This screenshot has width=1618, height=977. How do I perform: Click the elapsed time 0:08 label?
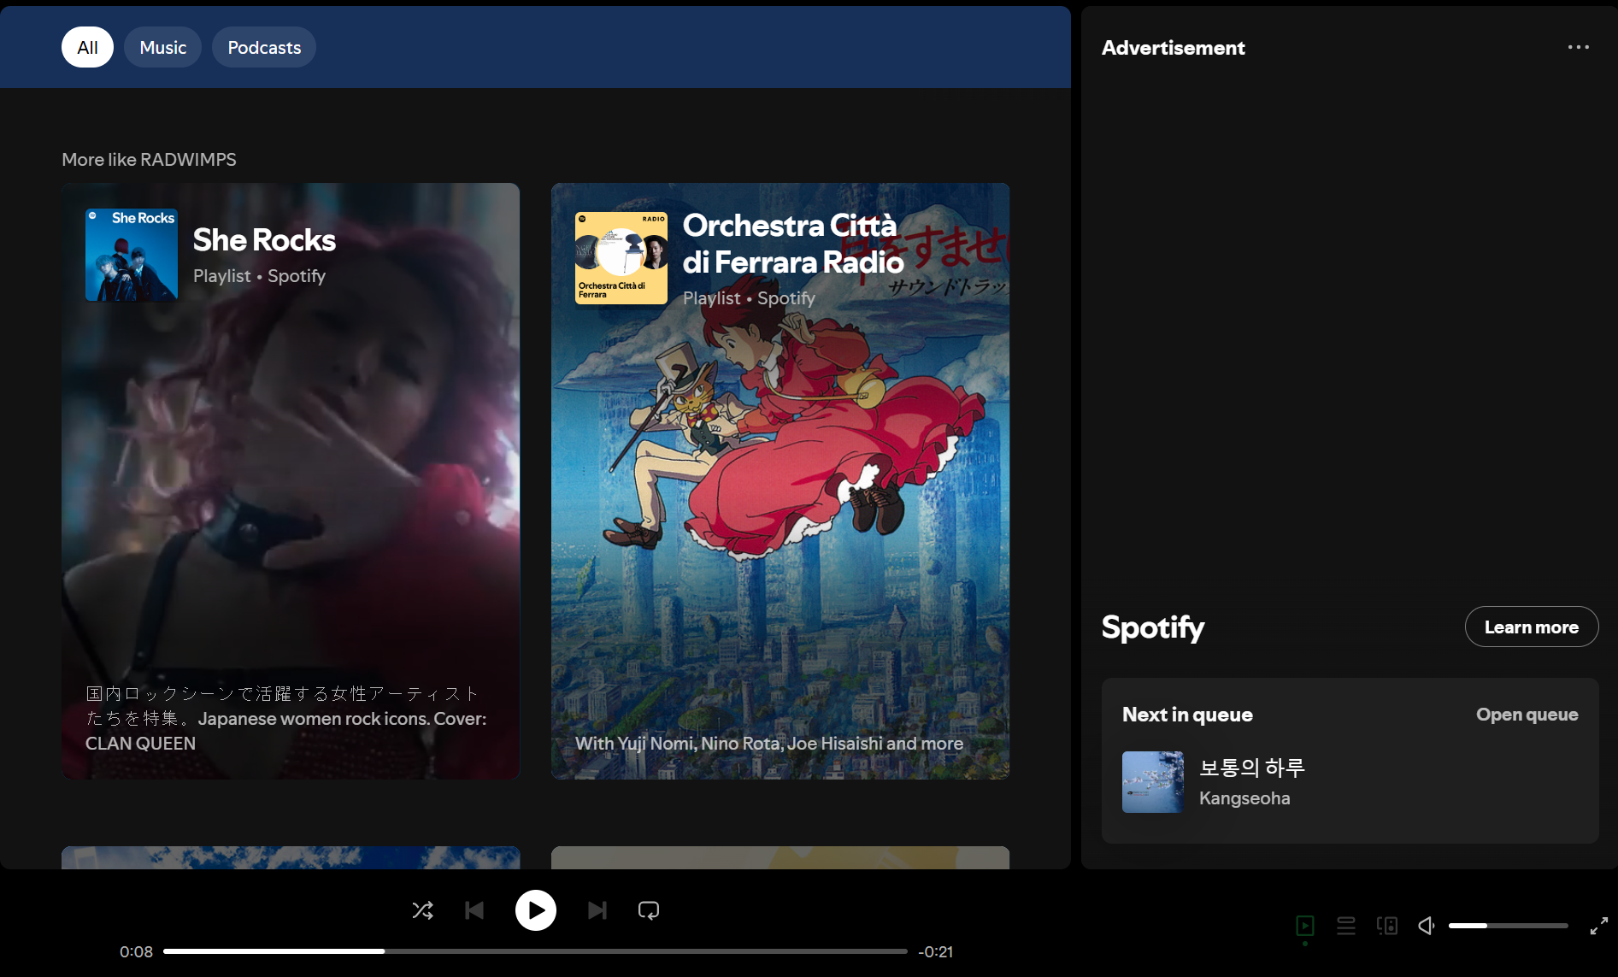136,951
